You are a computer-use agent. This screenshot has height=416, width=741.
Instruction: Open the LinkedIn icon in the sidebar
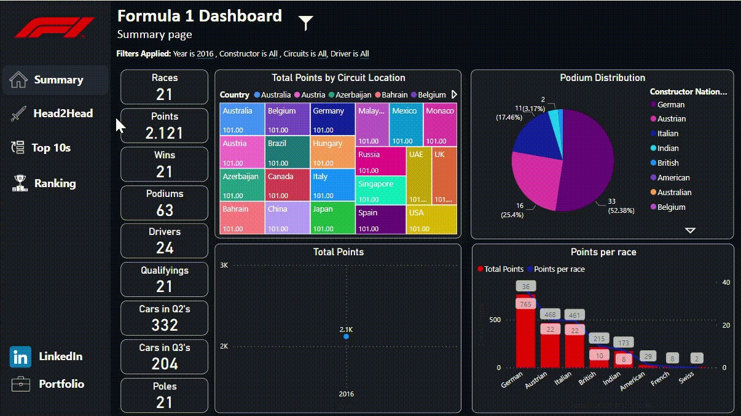point(20,356)
